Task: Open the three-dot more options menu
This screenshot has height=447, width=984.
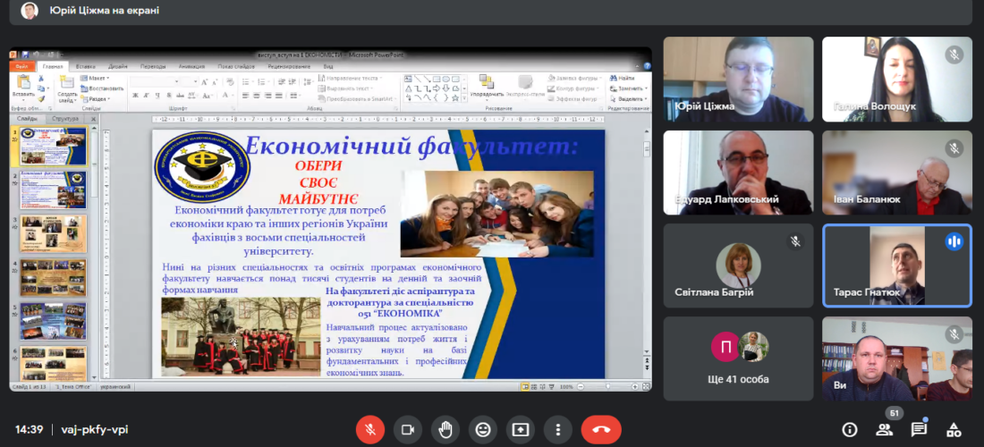Action: click(x=558, y=429)
